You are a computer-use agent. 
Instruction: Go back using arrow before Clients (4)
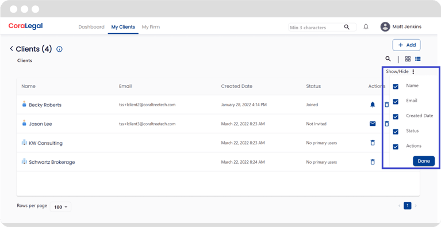tap(11, 49)
